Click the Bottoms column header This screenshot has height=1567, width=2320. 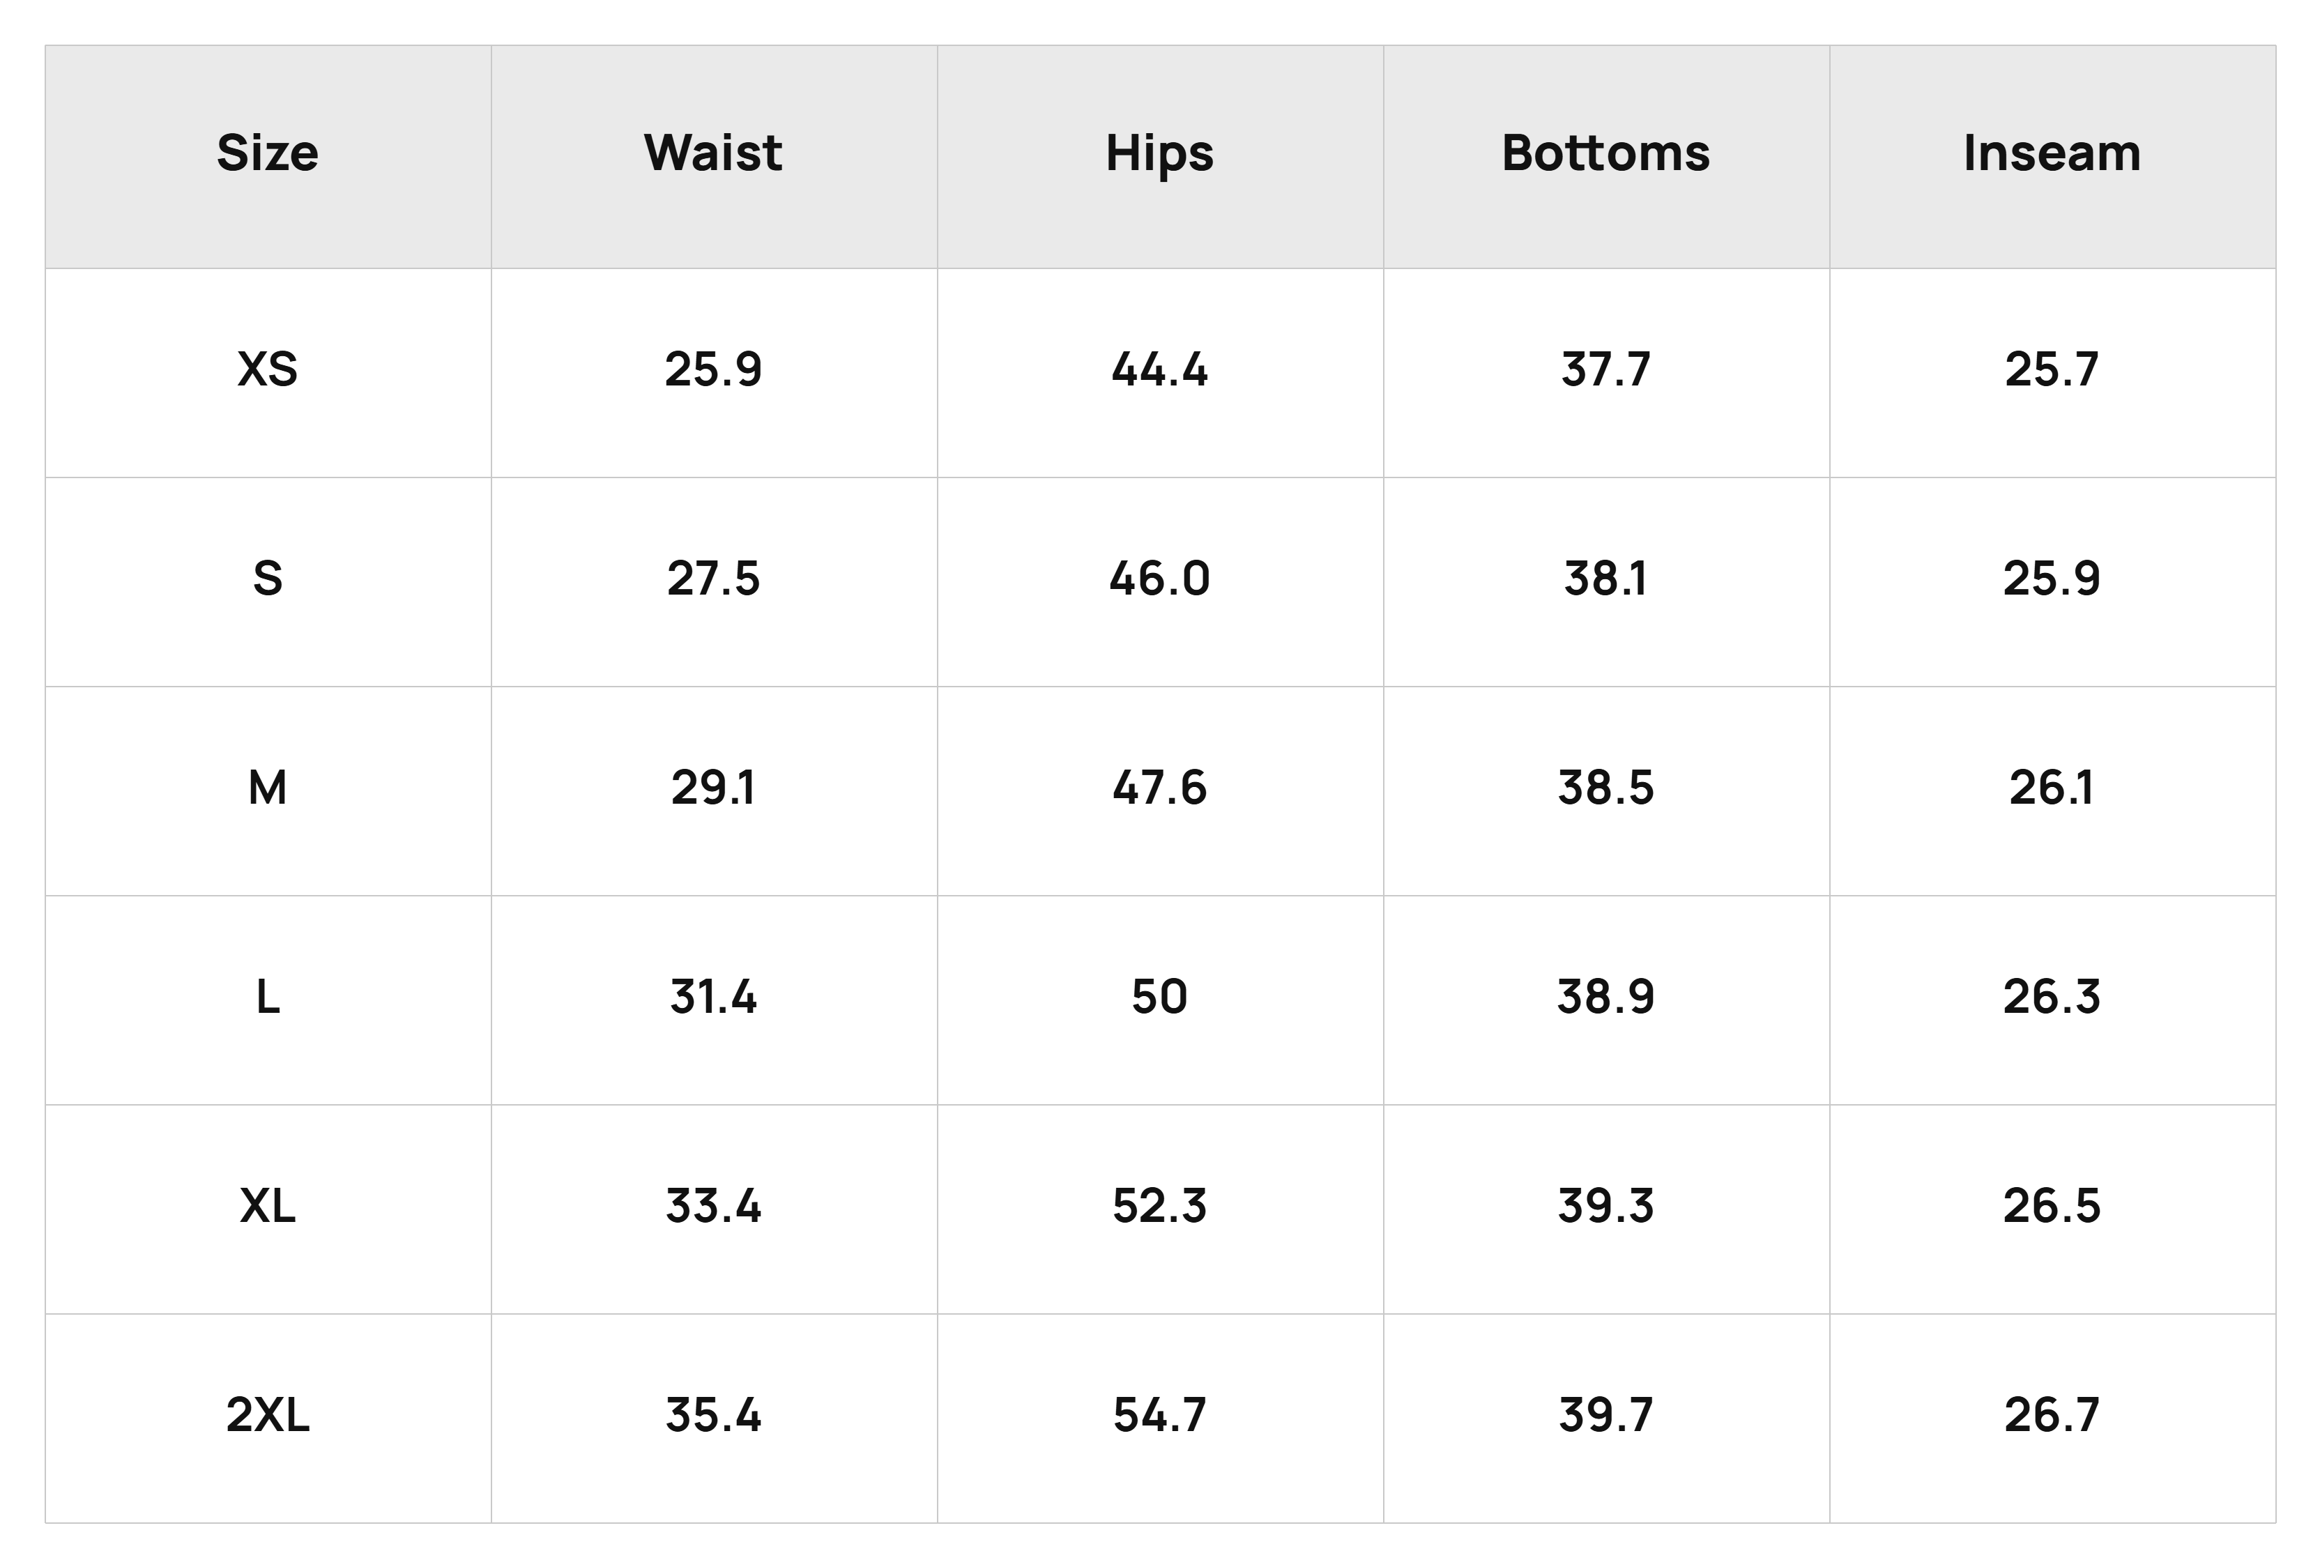point(1605,154)
